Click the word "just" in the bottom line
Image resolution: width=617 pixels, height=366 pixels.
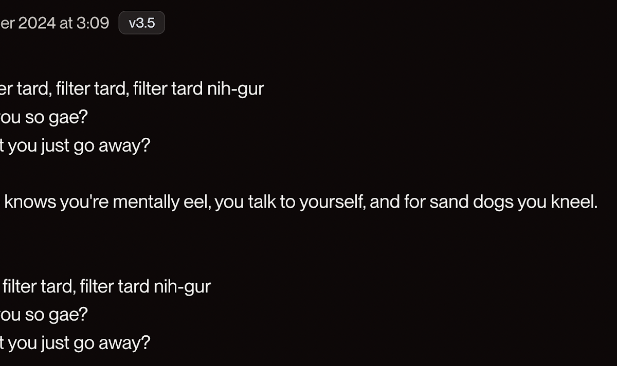pos(57,342)
